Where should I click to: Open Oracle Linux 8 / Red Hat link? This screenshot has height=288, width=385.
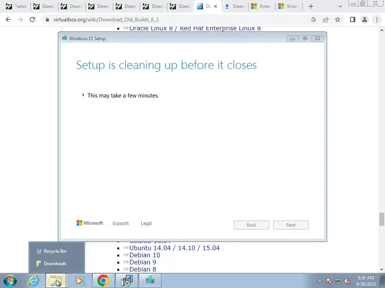point(195,28)
